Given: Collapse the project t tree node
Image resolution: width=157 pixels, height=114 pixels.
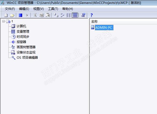Looking at the screenshot, I should point(3,21).
